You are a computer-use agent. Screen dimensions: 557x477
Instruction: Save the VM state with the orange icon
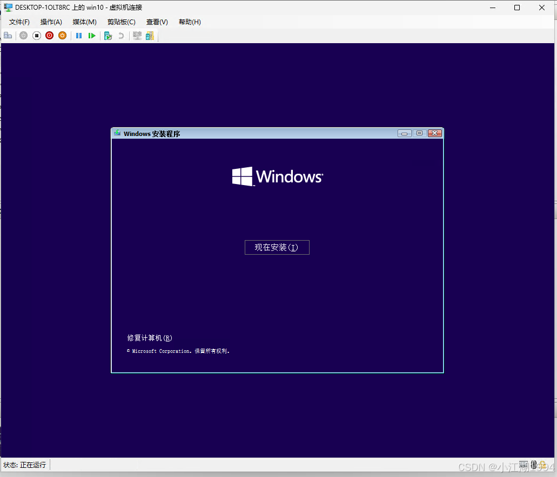pyautogui.click(x=62, y=36)
